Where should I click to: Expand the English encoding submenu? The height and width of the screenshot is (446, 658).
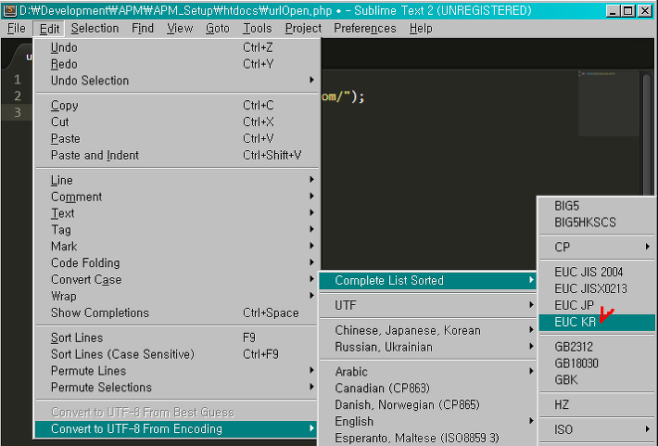[428, 421]
